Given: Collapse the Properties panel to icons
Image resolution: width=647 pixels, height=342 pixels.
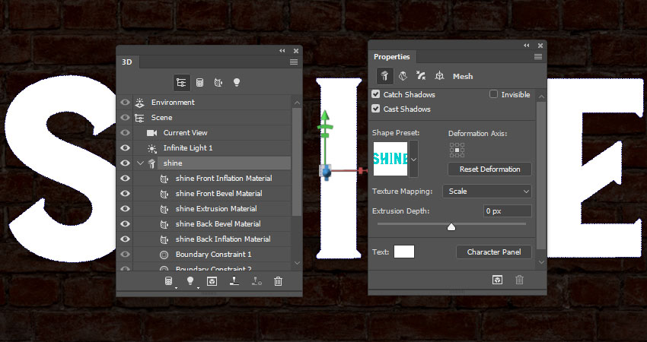Looking at the screenshot, I should [527, 46].
